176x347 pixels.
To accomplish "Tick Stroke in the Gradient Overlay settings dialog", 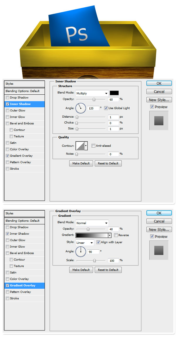I will [8, 298].
